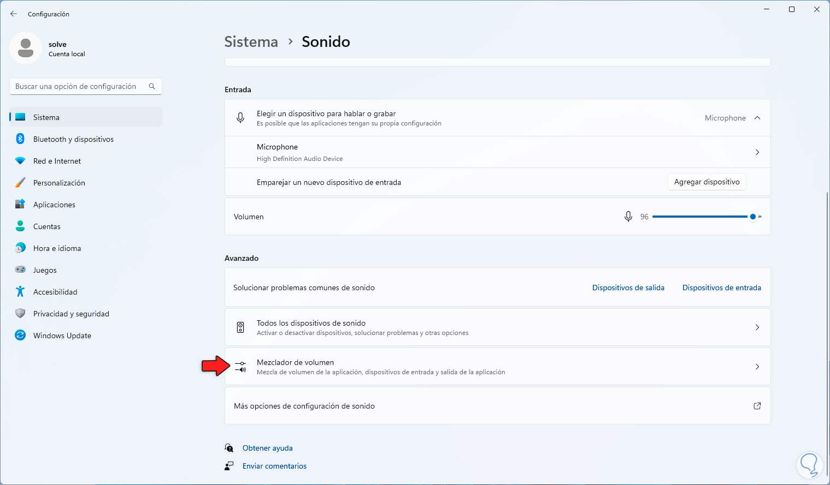
Task: Click the Windows Update sidebar icon
Action: [20, 336]
